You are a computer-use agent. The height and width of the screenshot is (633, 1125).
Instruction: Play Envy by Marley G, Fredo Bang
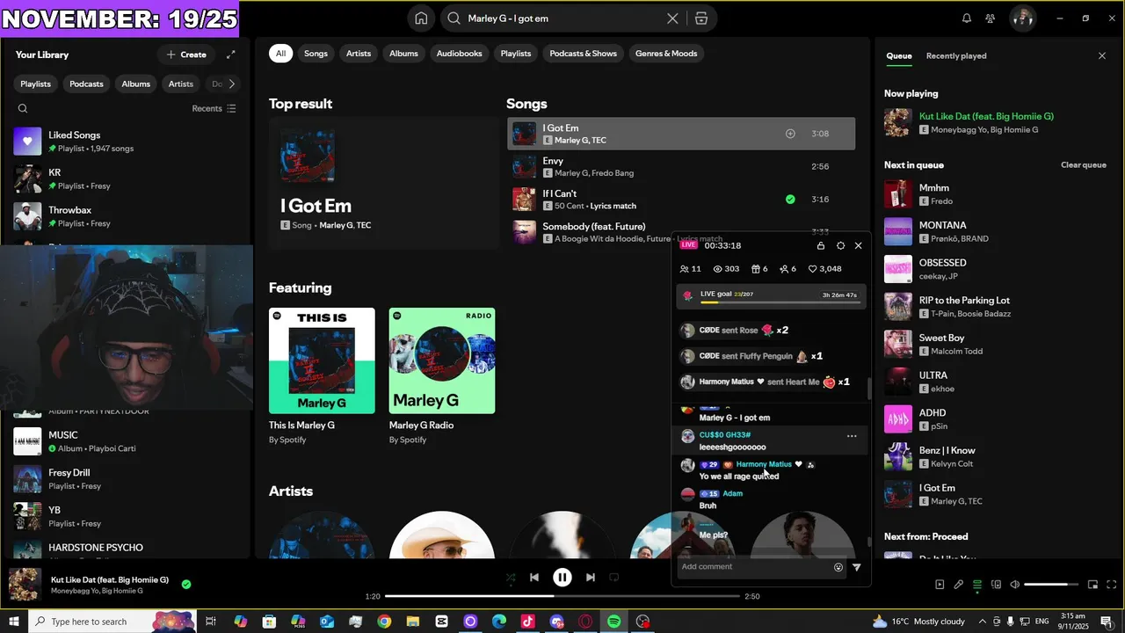point(681,167)
